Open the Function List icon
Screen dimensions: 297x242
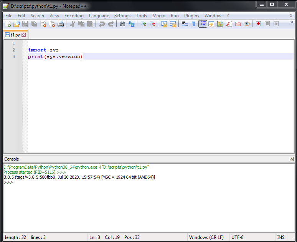click(x=229, y=24)
